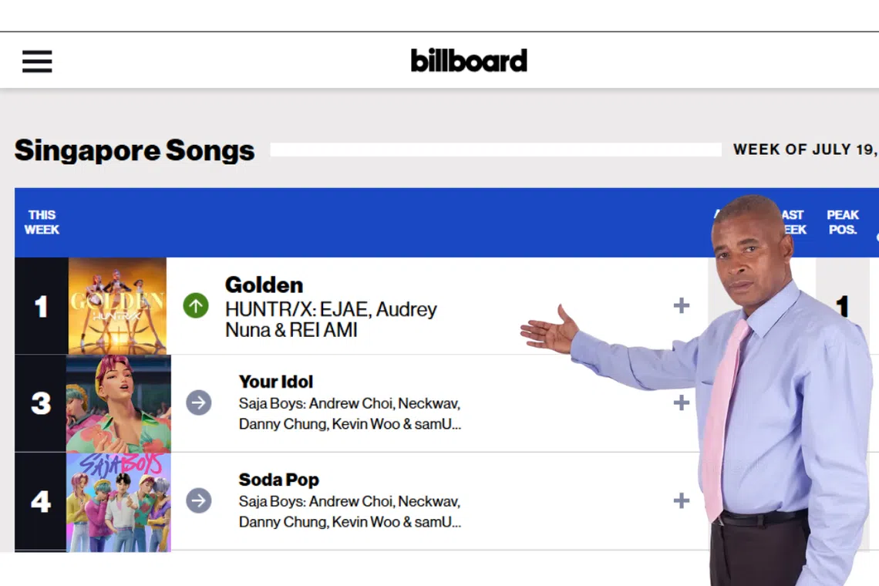Open the hamburger menu
879x586 pixels.
37,61
